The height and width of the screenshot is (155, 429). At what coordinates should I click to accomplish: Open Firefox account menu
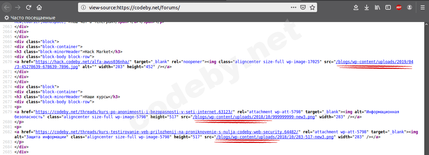coord(410,7)
